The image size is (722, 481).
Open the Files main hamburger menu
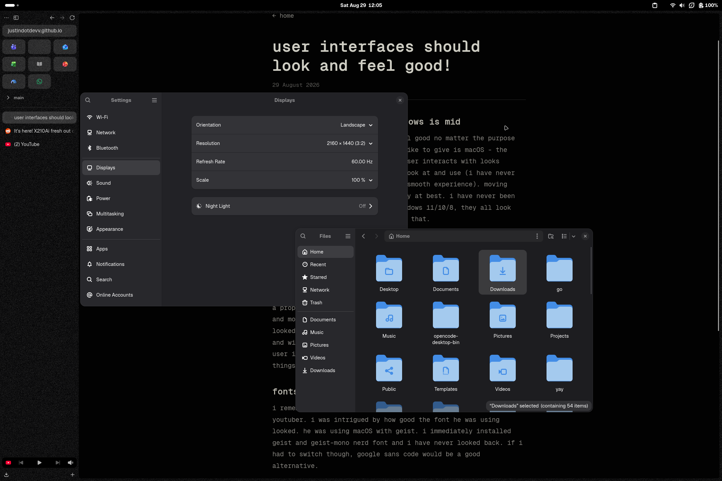[348, 236]
